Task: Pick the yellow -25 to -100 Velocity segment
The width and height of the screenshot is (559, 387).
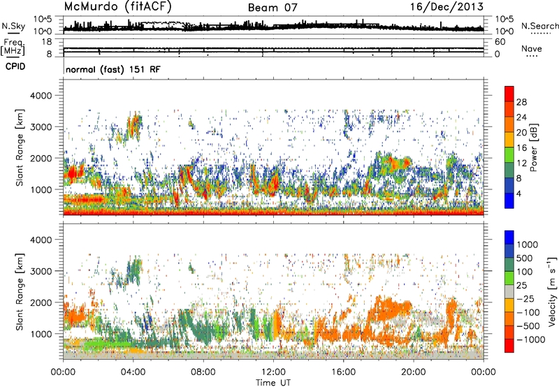Action: click(509, 305)
